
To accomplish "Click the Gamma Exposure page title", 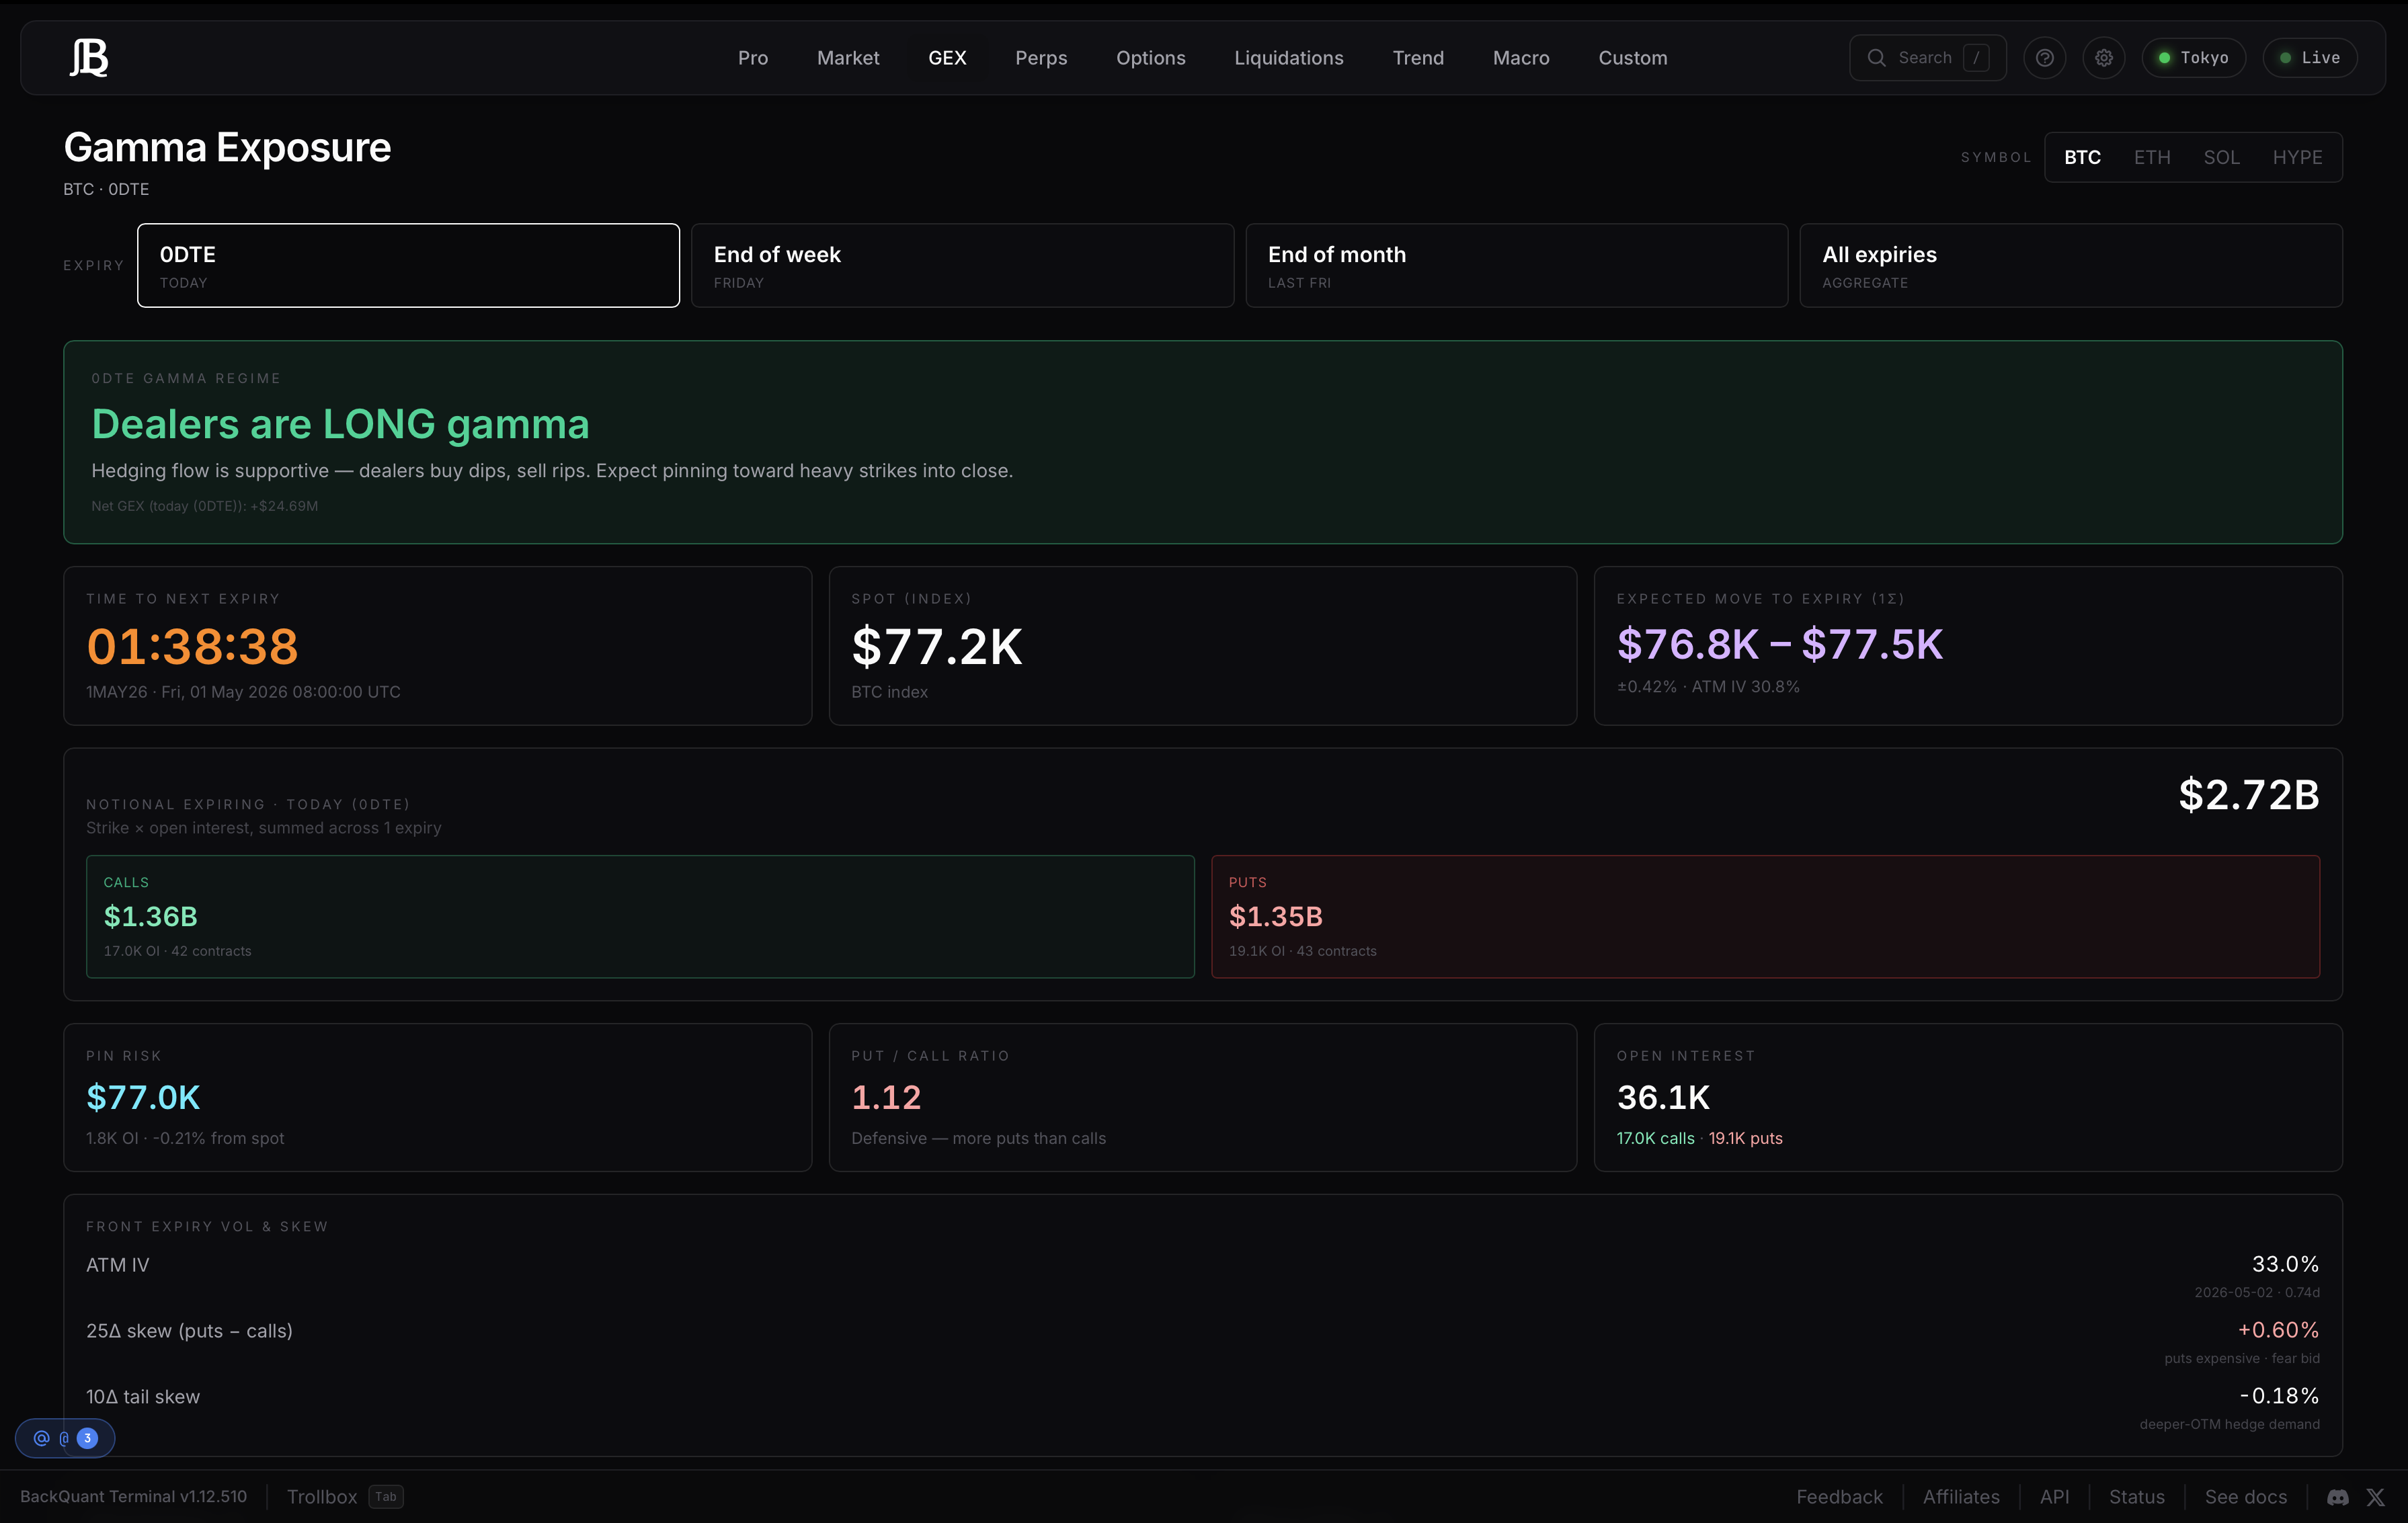I will click(x=227, y=147).
